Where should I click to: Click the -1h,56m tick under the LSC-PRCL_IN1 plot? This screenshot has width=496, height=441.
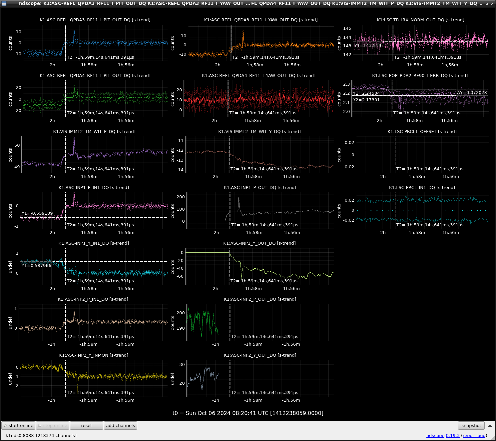coord(450,233)
